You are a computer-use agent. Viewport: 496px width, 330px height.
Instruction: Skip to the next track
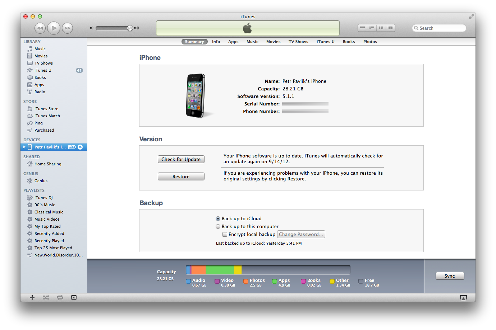(67, 28)
